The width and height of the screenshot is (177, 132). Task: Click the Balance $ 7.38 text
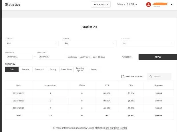click(125, 4)
